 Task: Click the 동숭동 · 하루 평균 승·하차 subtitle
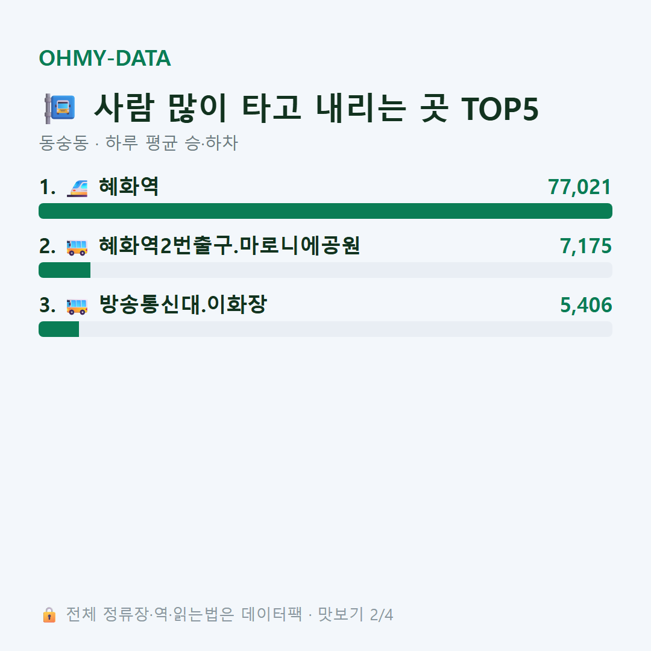click(138, 143)
